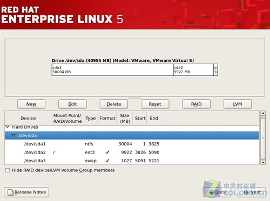This screenshot has height=201, width=270.
Task: Click the ext3 type cell
Action: pos(90,153)
